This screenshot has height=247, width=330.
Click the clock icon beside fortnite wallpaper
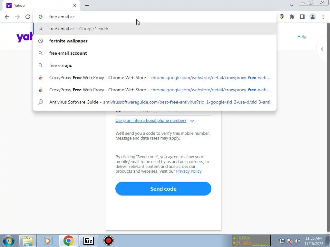(41, 41)
